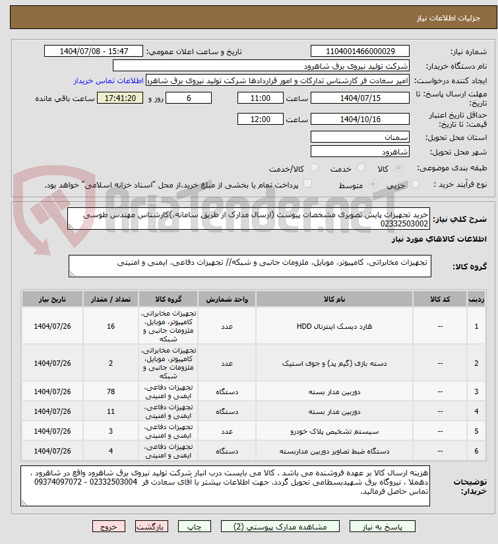Open buyer contact info link
The image size is (498, 544).
click(108, 81)
